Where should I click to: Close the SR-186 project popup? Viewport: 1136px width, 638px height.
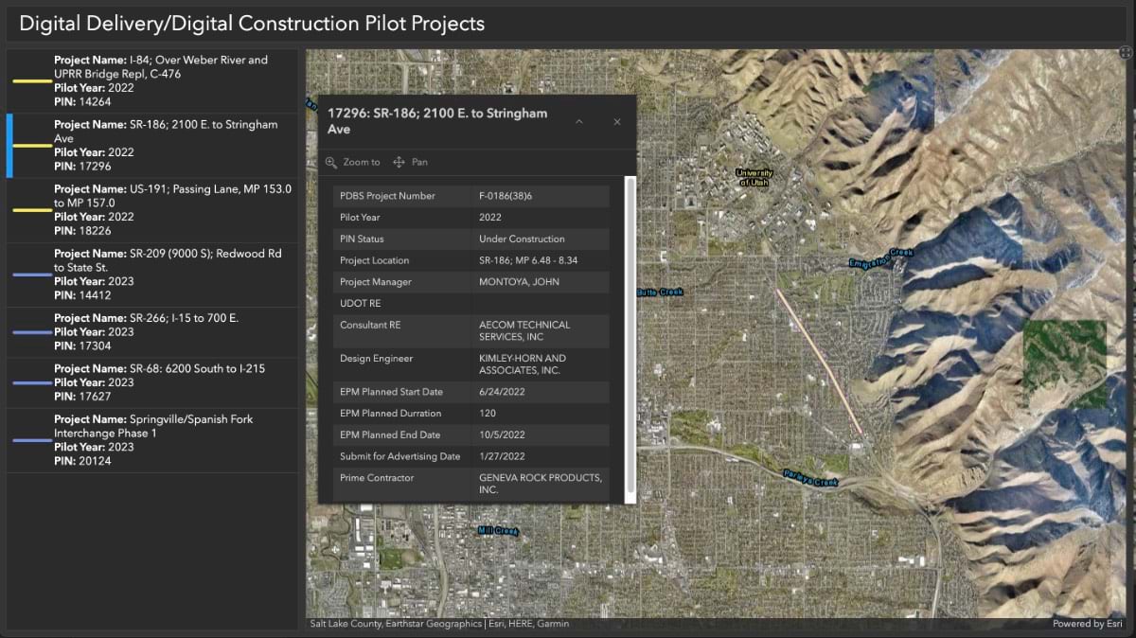tap(617, 121)
